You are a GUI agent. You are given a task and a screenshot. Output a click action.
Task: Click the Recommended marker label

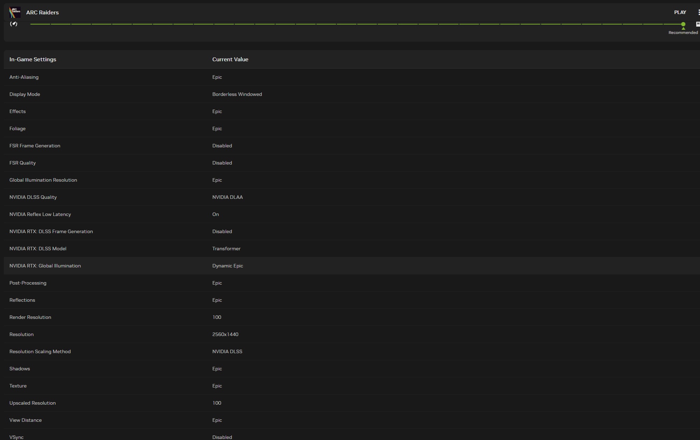click(x=683, y=33)
